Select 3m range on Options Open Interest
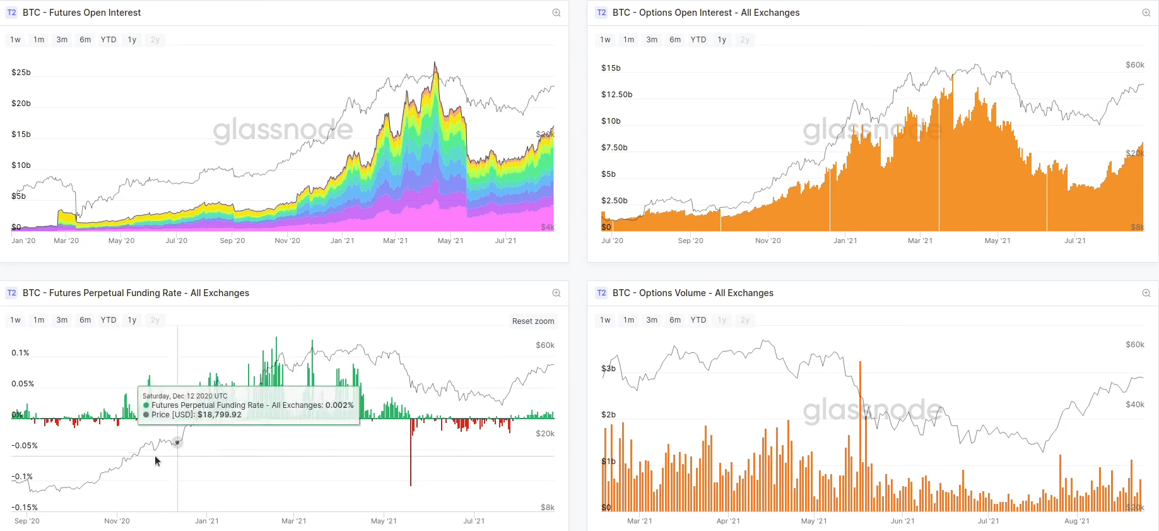Image resolution: width=1159 pixels, height=531 pixels. coord(652,40)
